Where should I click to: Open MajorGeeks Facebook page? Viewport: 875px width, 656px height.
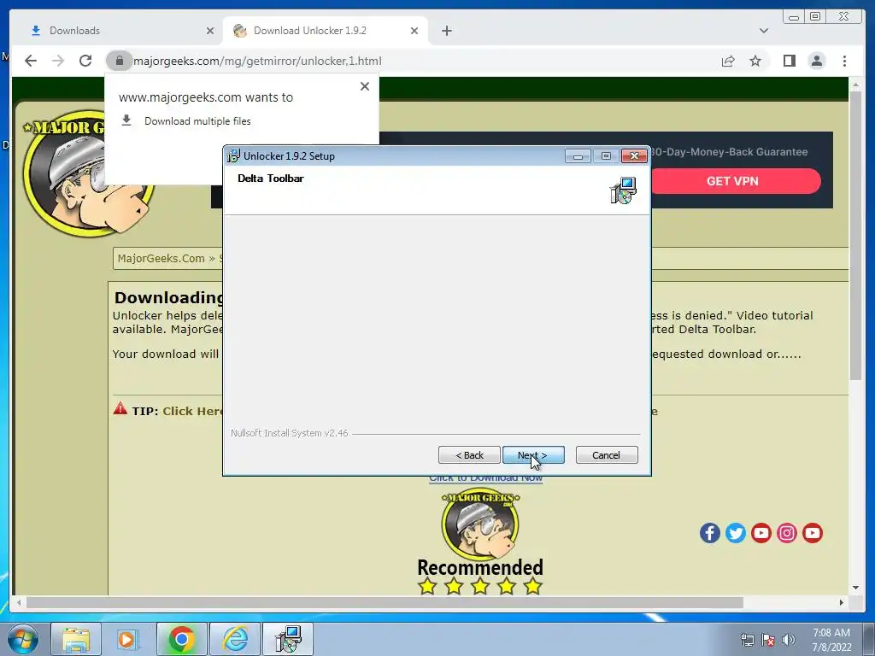[710, 533]
